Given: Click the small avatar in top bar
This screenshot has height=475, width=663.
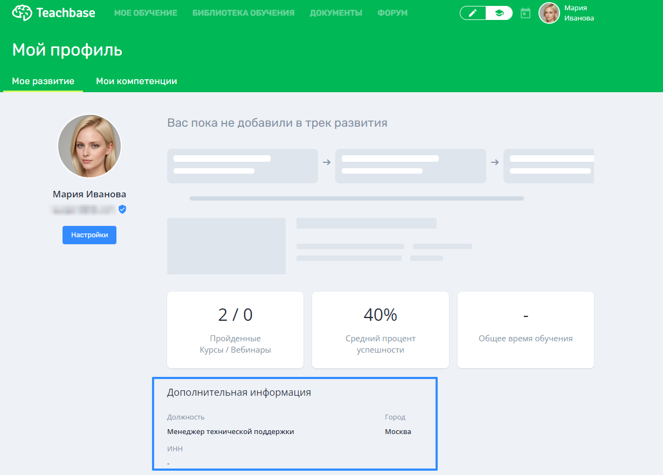Looking at the screenshot, I should (x=549, y=13).
